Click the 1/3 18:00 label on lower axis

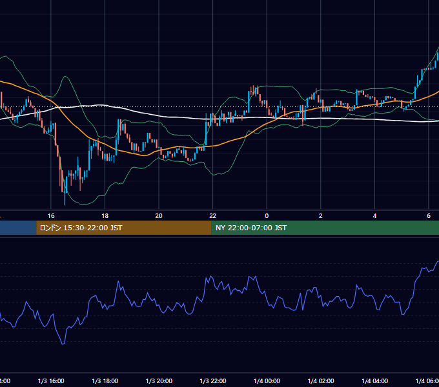(105, 381)
